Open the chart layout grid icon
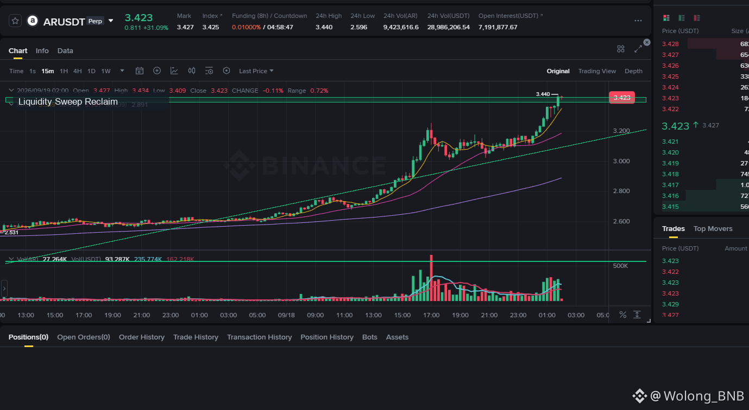The image size is (749, 410). click(621, 49)
